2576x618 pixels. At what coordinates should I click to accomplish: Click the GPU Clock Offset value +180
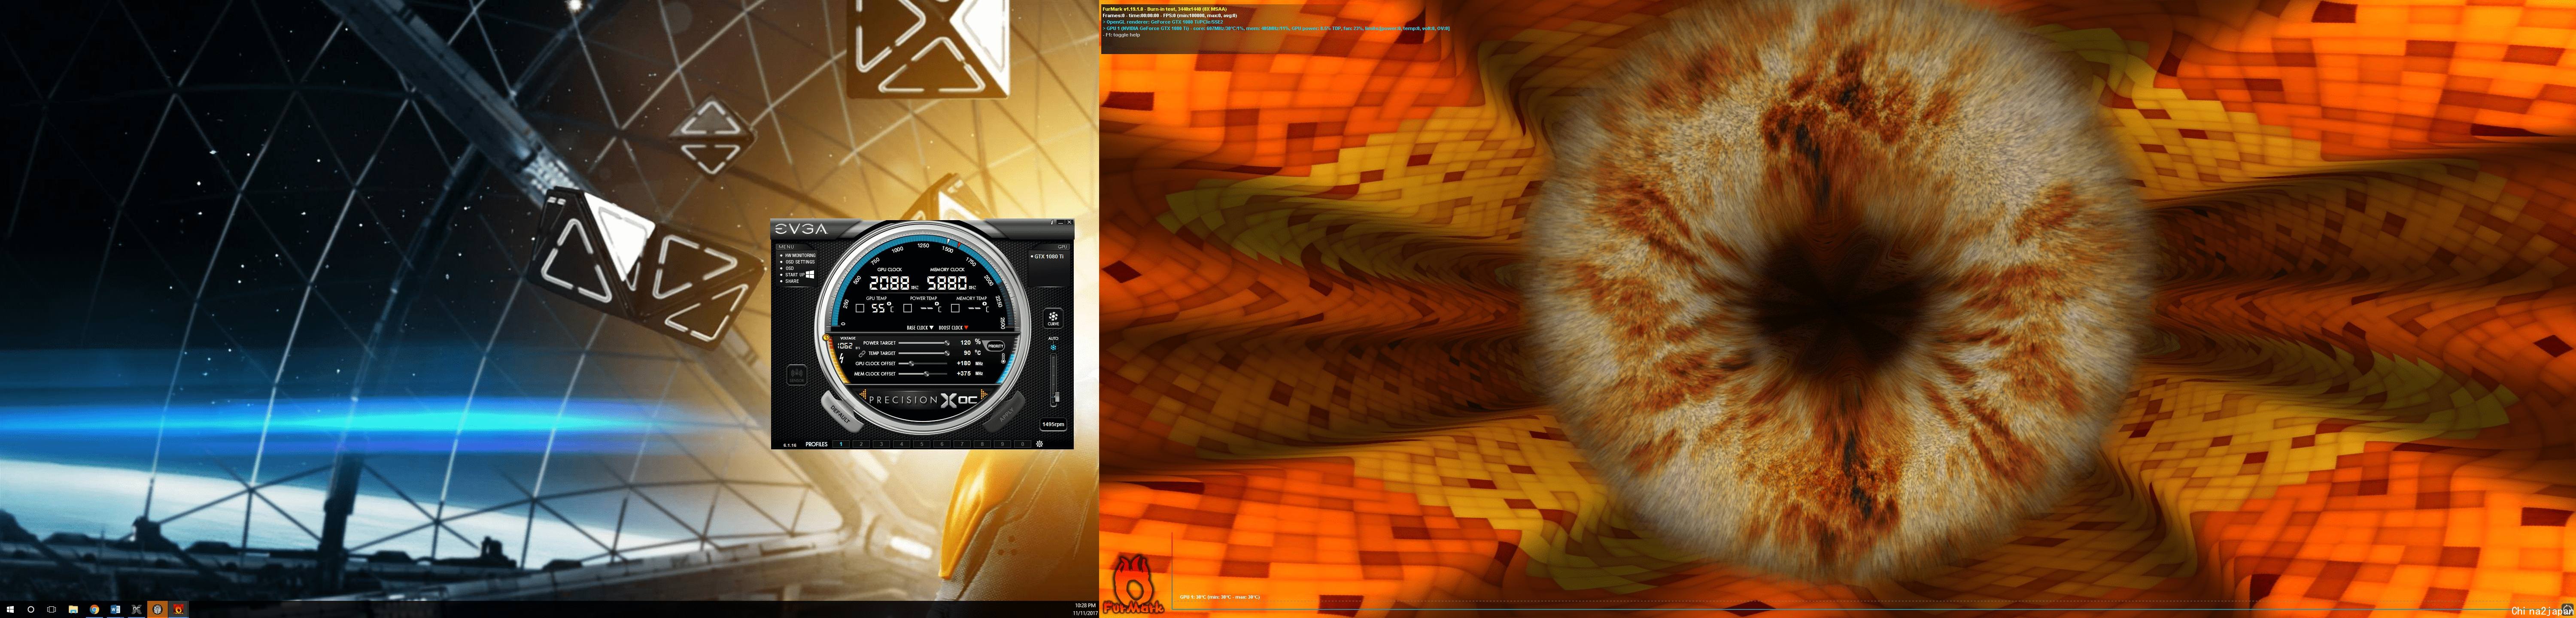pyautogui.click(x=964, y=364)
